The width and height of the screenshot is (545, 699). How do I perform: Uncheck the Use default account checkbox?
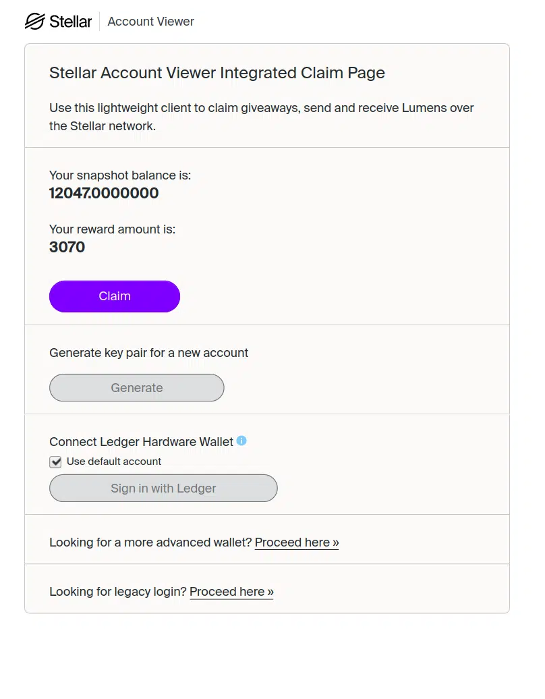point(55,462)
